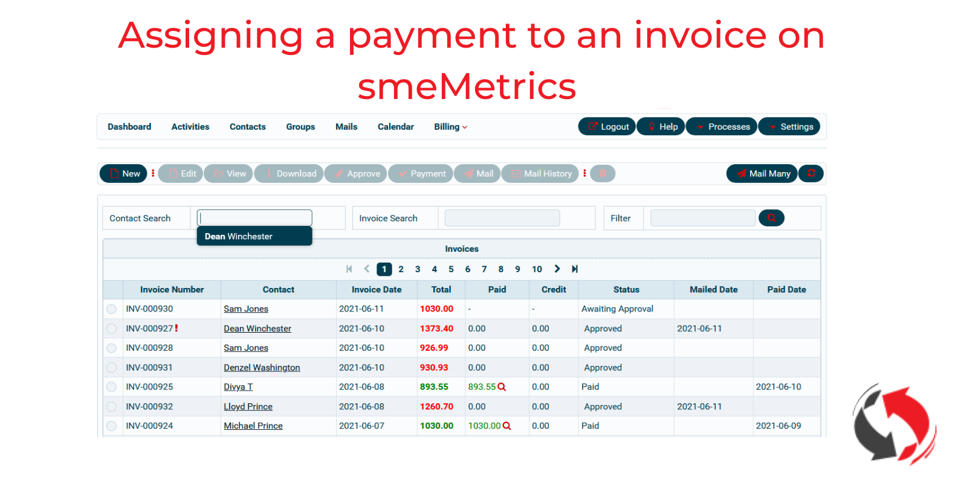967x483 pixels.
Task: Click red exclamation beside INV-000927
Action: (x=176, y=328)
